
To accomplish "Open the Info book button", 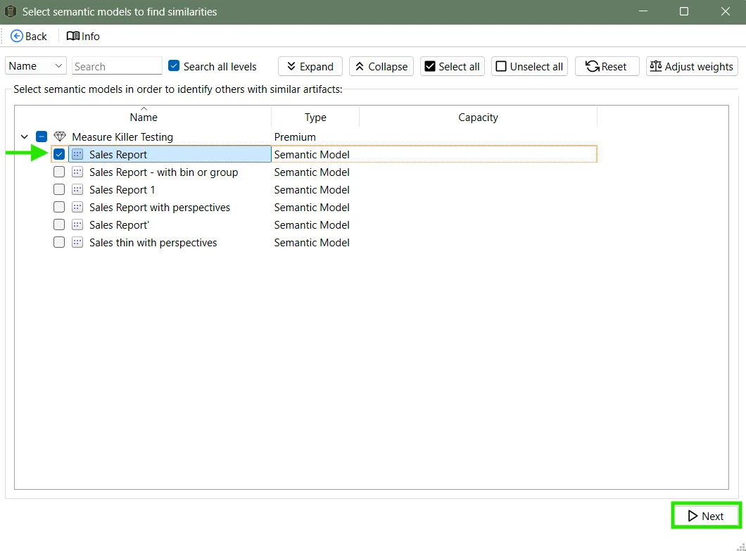I will pyautogui.click(x=83, y=36).
